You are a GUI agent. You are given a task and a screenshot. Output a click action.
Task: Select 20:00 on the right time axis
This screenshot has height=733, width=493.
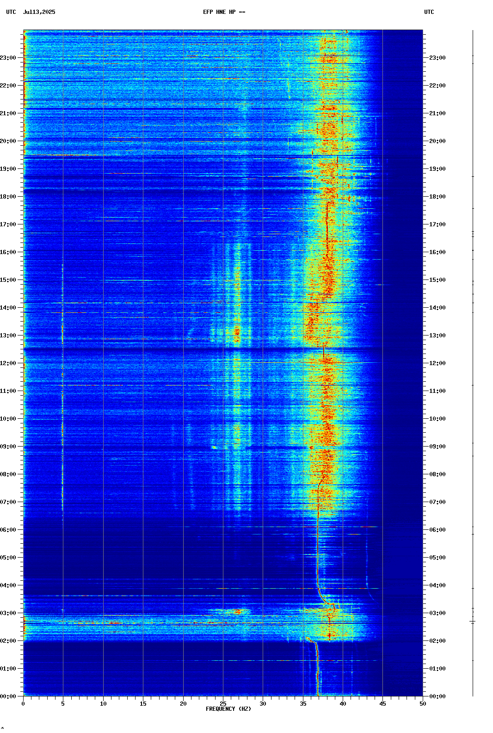tap(438, 141)
